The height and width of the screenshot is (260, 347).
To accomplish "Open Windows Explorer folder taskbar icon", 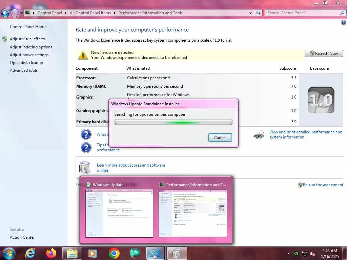I will coord(72,253).
